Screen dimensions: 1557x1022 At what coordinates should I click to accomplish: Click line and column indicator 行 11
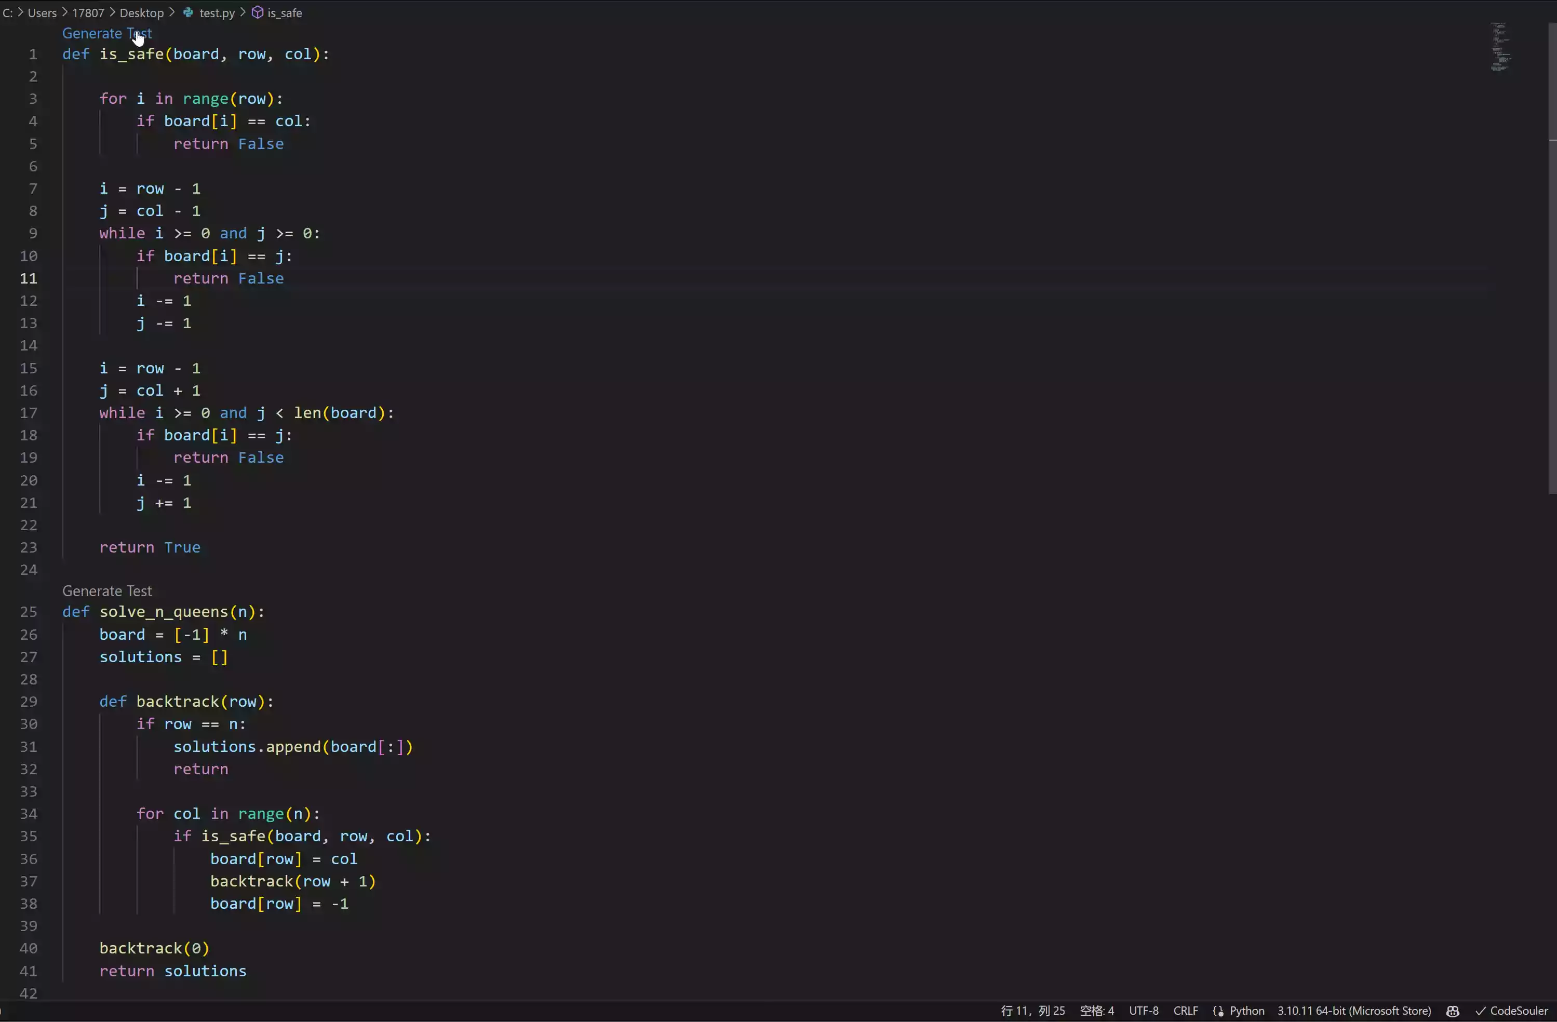1032,1011
